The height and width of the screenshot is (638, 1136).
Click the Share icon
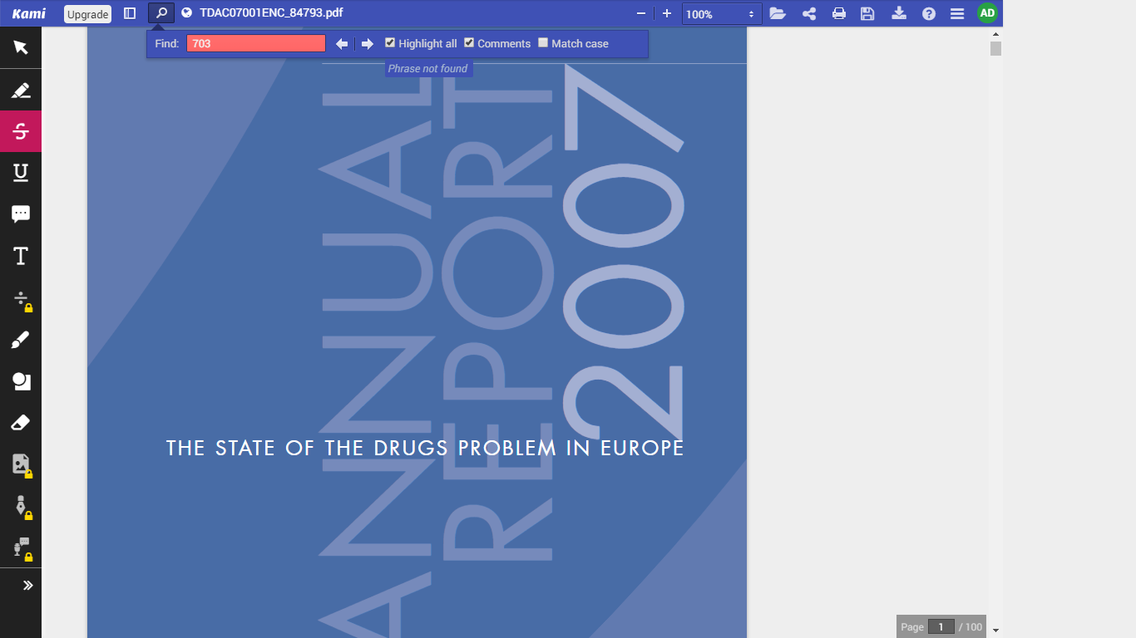pyautogui.click(x=808, y=13)
